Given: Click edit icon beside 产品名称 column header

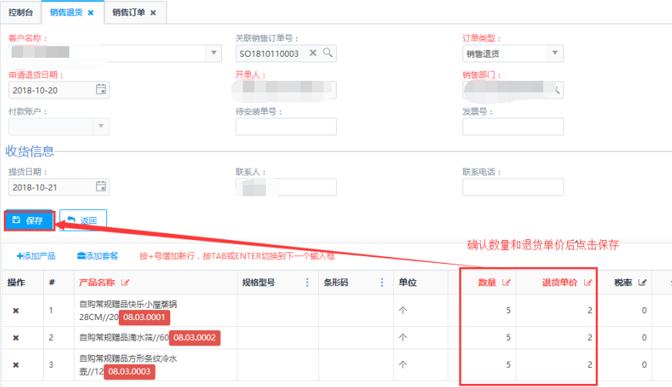Looking at the screenshot, I should (126, 282).
